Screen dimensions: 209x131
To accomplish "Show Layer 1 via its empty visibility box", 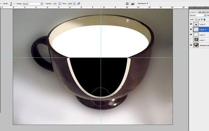I will [x=191, y=40].
